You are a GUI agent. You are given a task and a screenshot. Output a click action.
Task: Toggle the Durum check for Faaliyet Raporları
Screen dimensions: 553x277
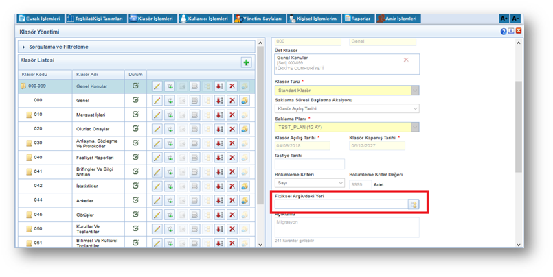135,158
